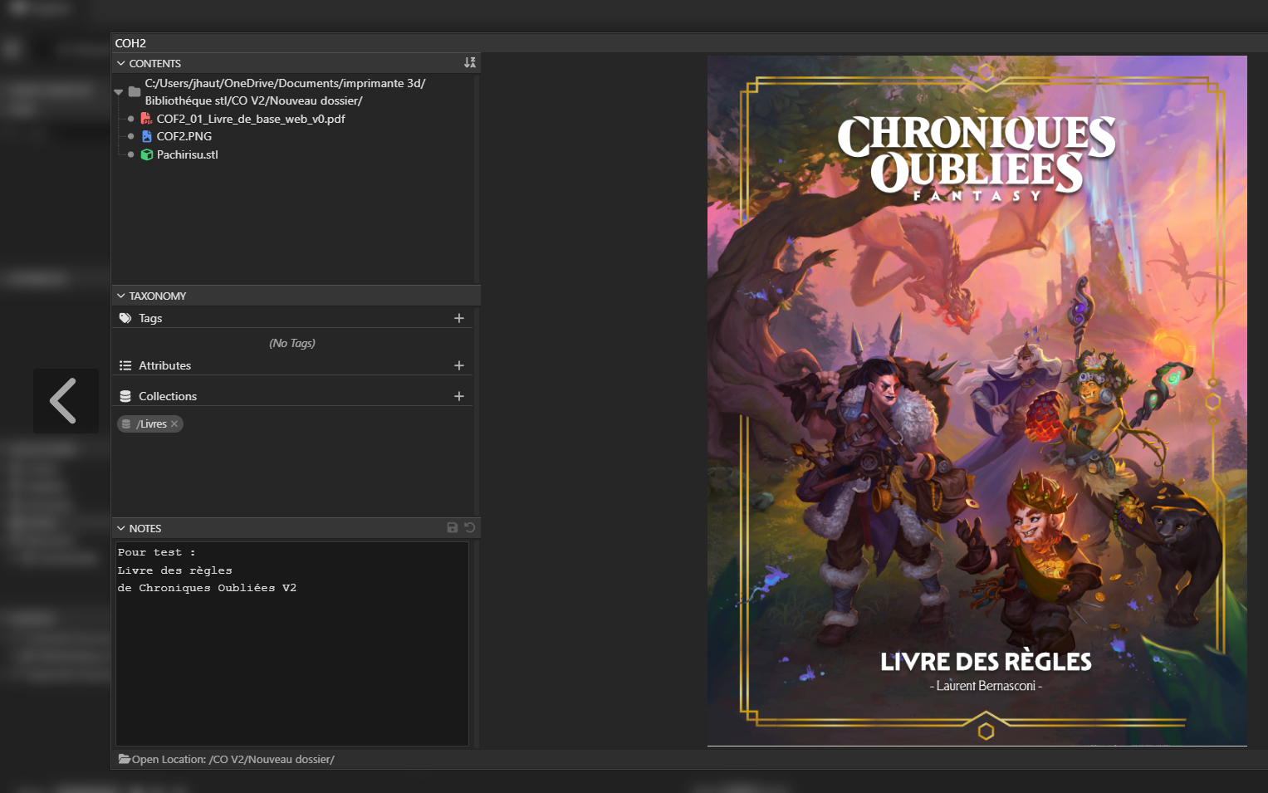Collapse the CONTENTS section

[121, 64]
